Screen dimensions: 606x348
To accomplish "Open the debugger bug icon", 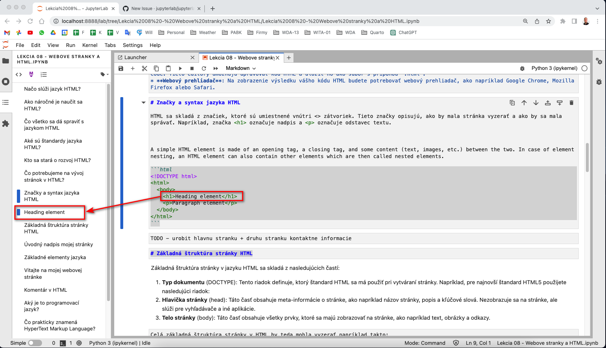I will [x=599, y=82].
